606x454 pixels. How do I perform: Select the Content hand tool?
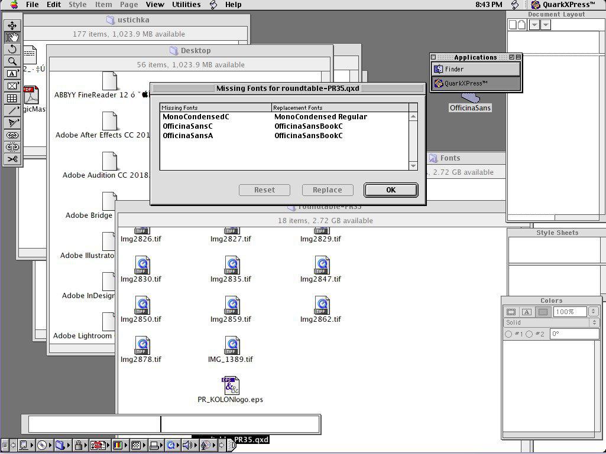12,37
